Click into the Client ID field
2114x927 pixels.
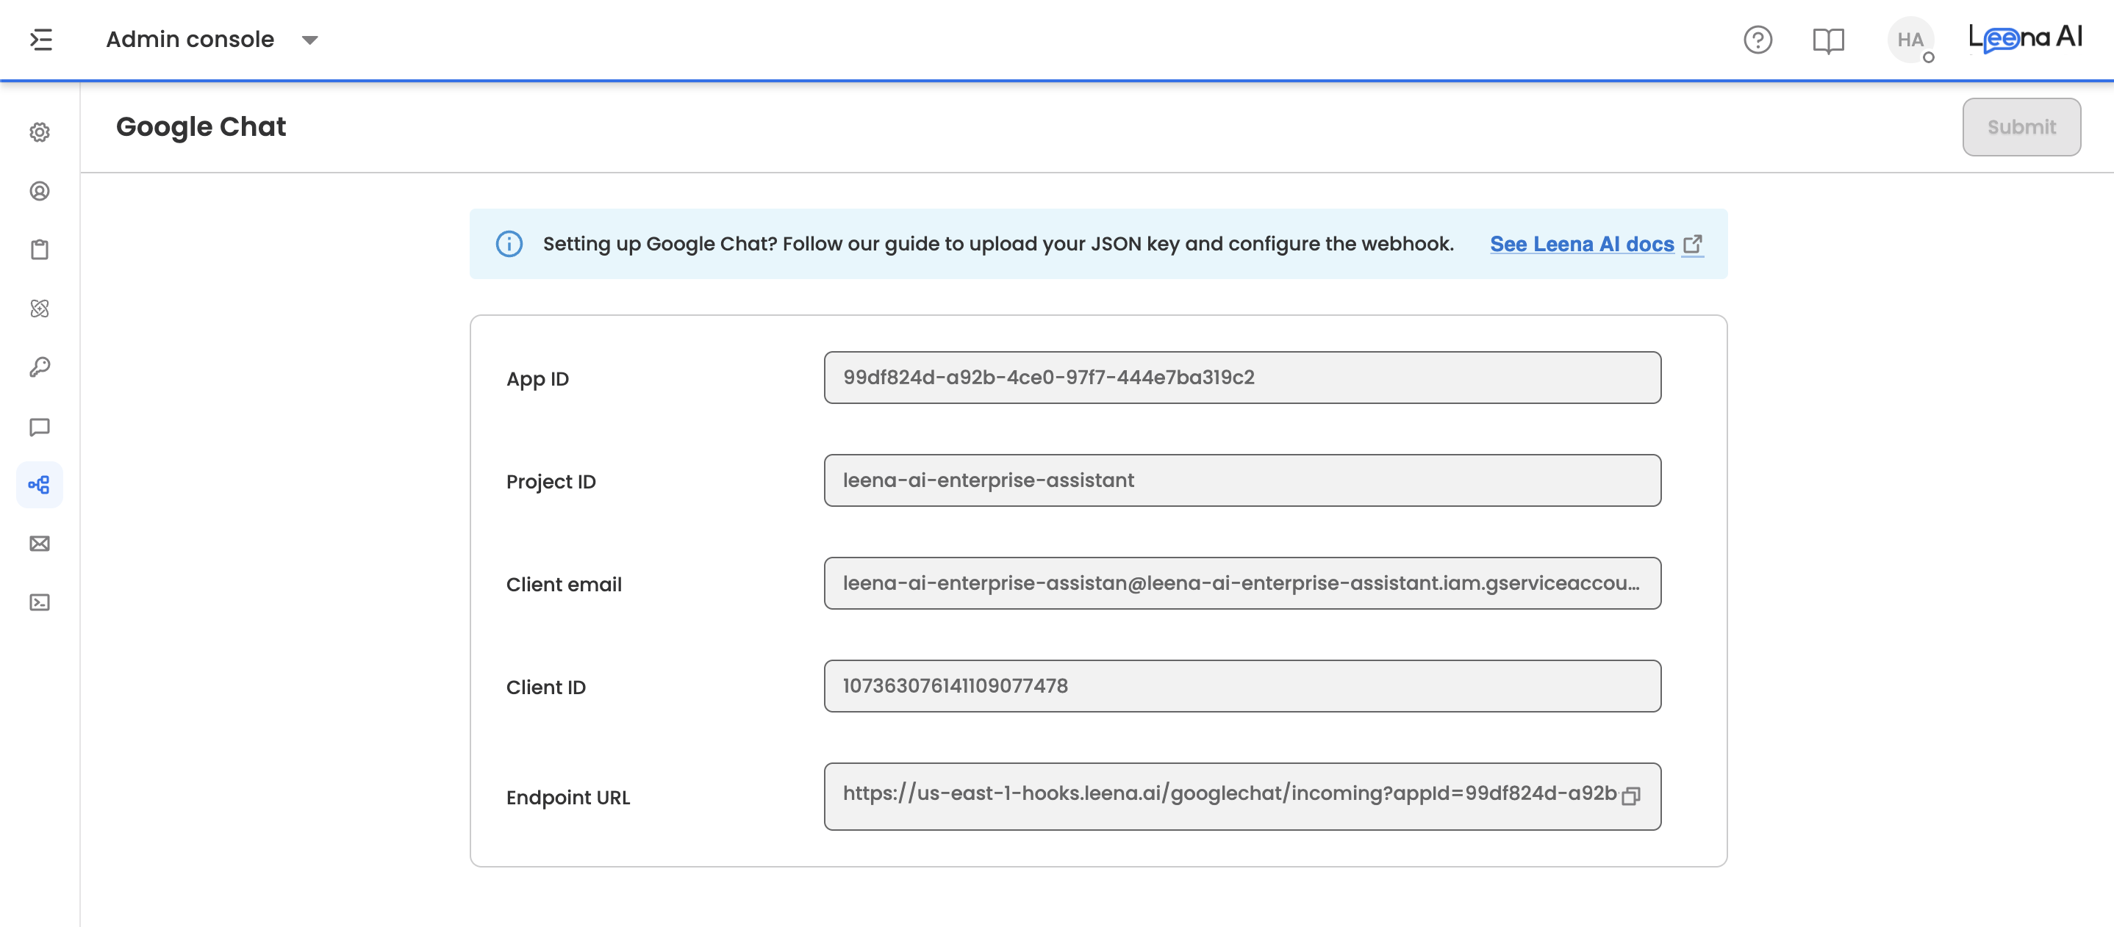[1242, 686]
